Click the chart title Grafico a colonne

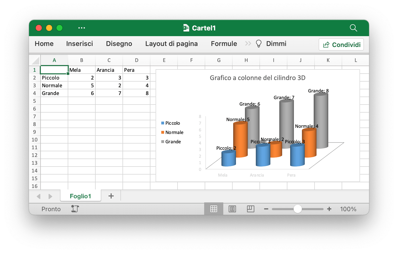[258, 78]
